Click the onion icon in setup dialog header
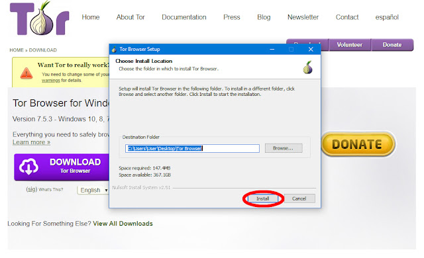 [307, 67]
